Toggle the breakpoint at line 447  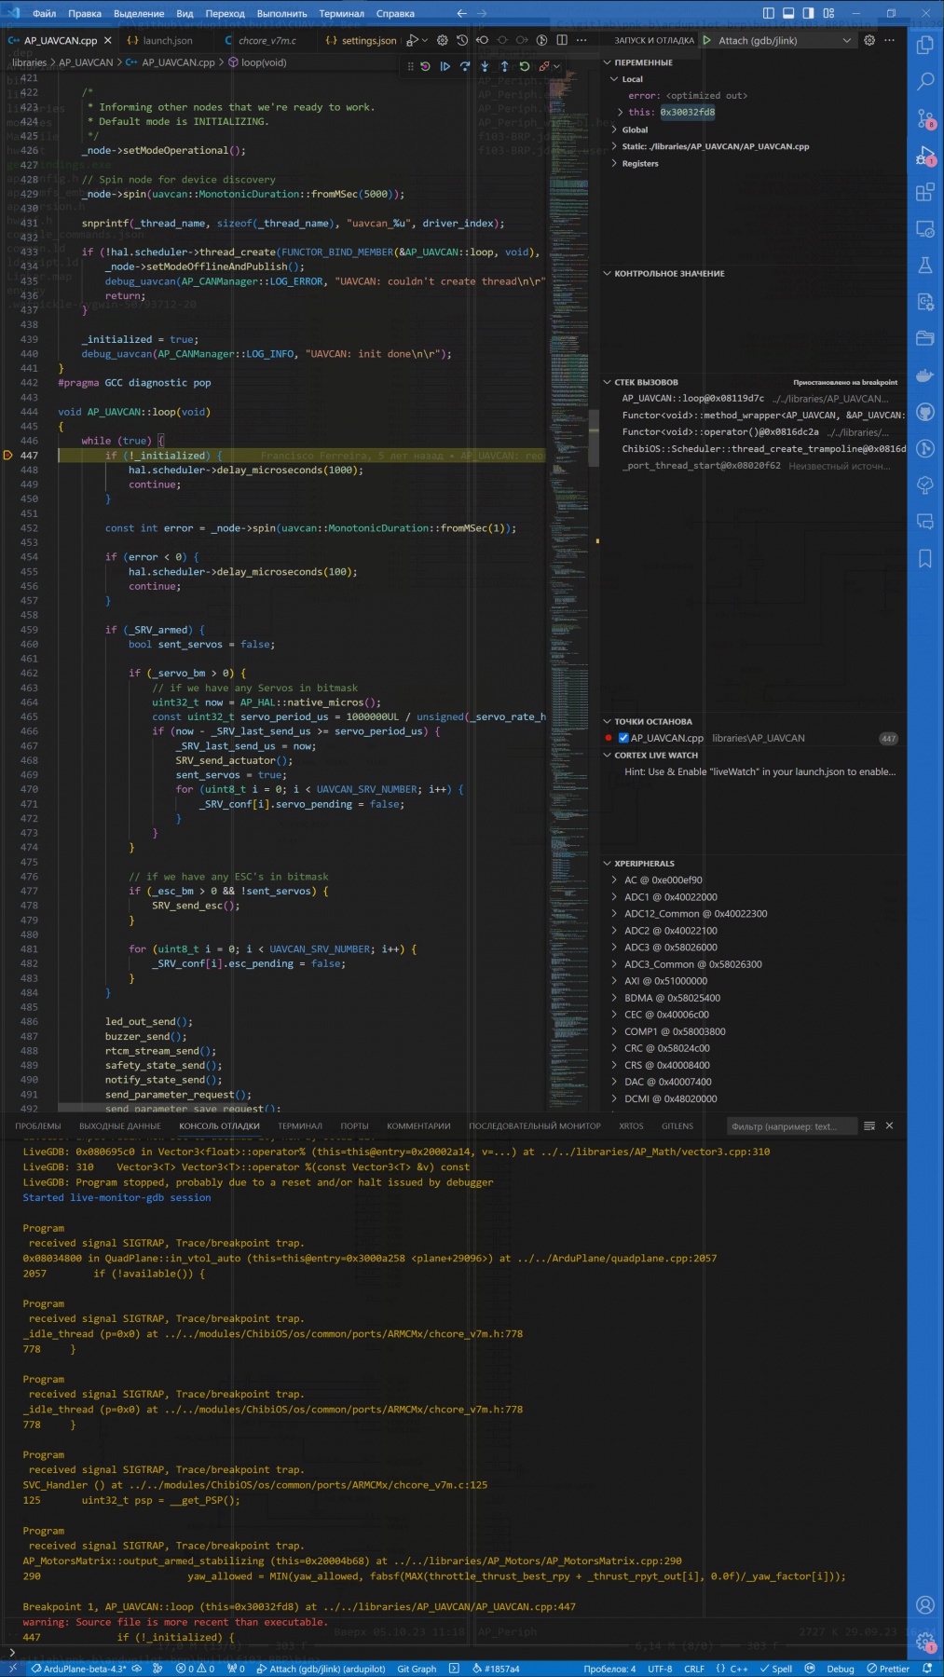pos(7,456)
